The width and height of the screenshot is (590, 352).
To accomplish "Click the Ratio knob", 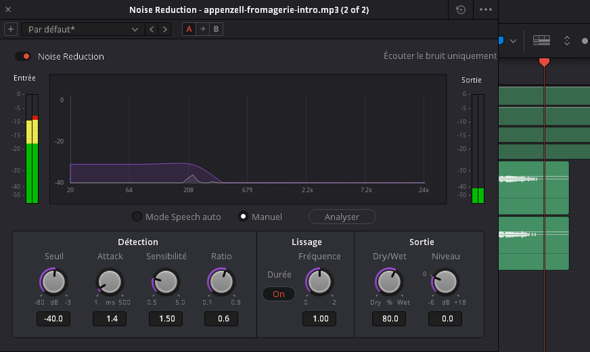I will pos(221,282).
